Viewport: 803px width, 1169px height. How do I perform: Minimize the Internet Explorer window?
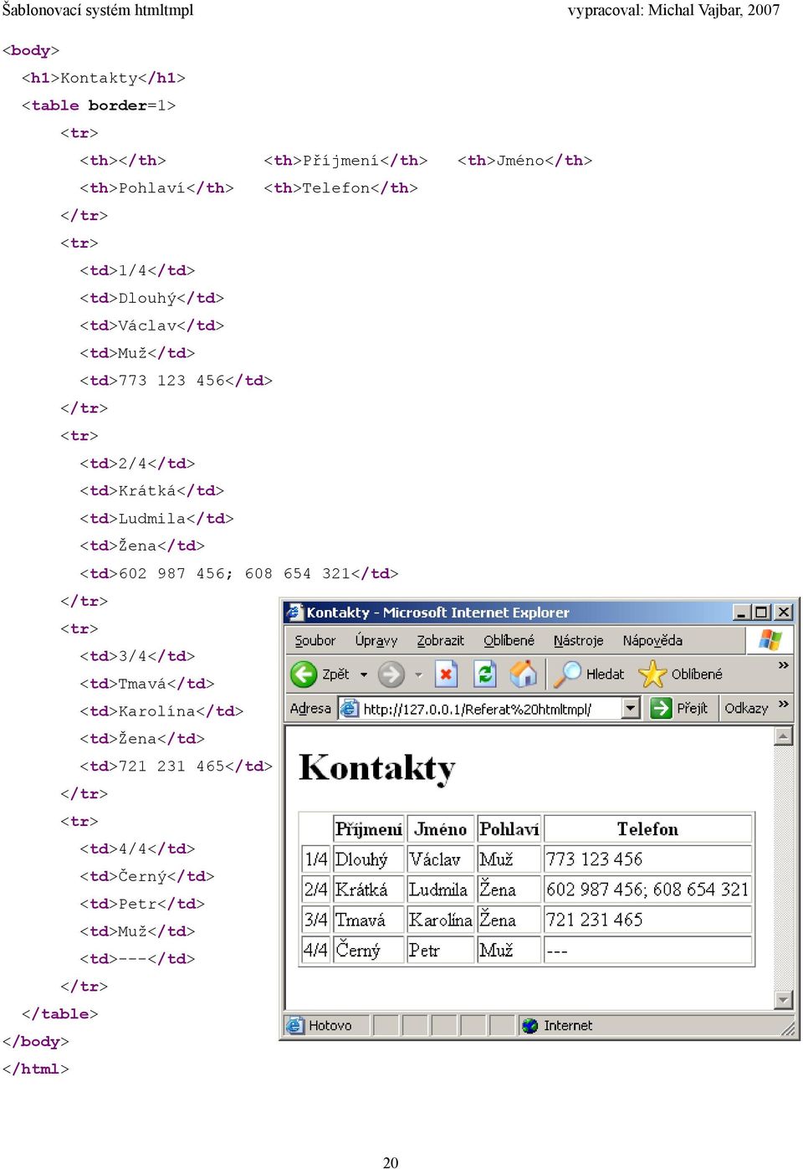click(741, 613)
